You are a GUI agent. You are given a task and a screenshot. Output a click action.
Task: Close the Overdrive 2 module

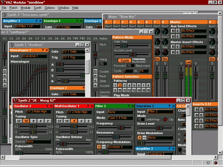click(173, 106)
